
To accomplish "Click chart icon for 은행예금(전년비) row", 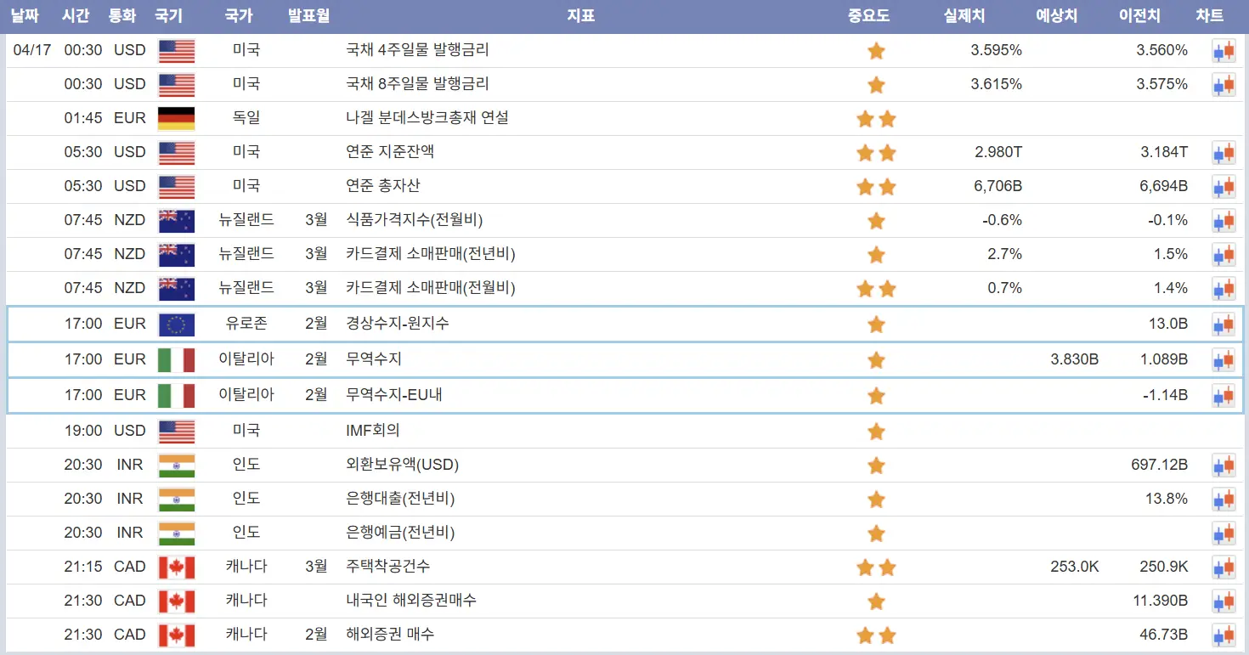I will pos(1224,534).
